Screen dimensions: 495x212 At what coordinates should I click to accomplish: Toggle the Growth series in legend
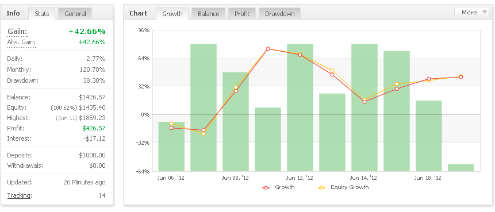point(285,187)
